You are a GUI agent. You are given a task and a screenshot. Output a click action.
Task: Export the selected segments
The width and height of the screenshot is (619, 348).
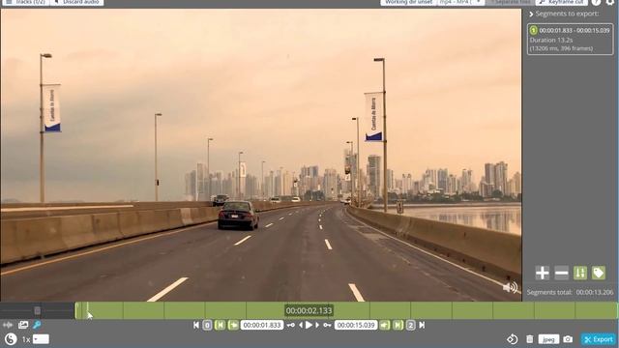click(x=598, y=339)
